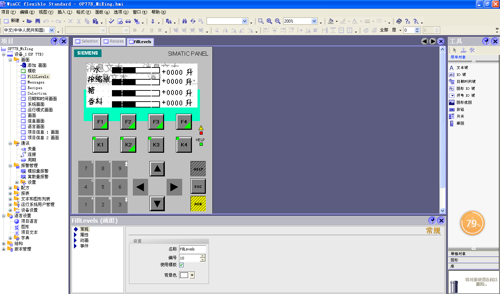This screenshot has height=294, width=500.
Task: Open the language selection dropdown
Action: click(52, 30)
